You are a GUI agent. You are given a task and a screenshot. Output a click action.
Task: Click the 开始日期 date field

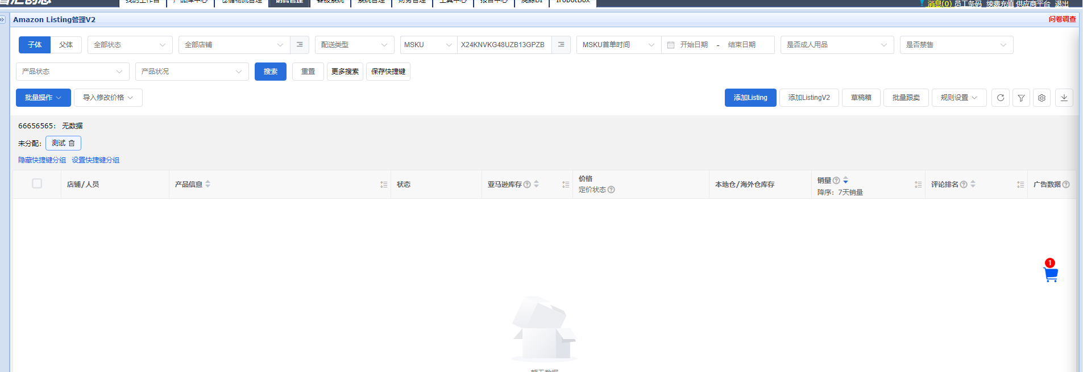pyautogui.click(x=694, y=45)
